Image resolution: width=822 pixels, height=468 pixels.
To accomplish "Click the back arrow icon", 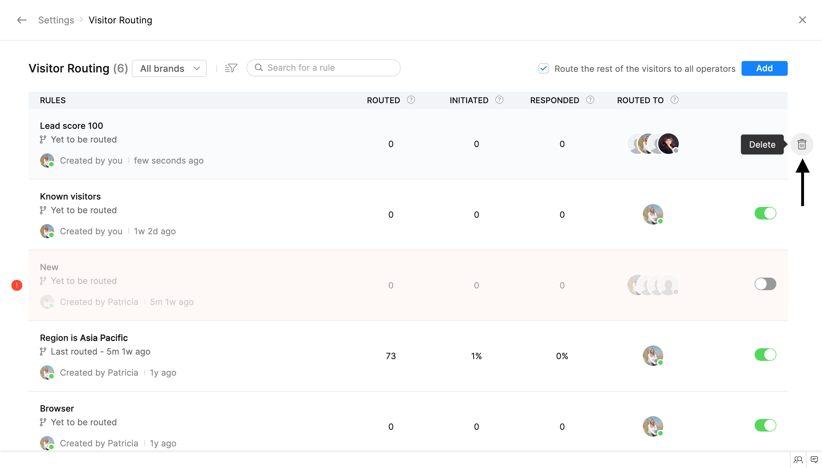I will click(x=22, y=20).
